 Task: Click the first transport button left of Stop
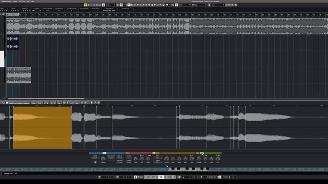coord(146,177)
